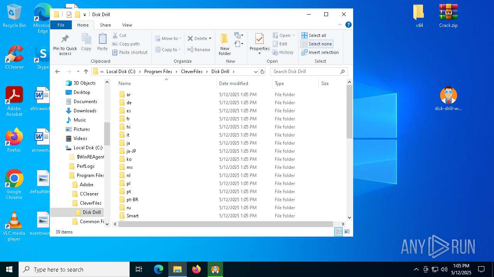Collapse the ribbon with chevron
Image resolution: width=494 pixels, height=277 pixels.
pos(340,25)
